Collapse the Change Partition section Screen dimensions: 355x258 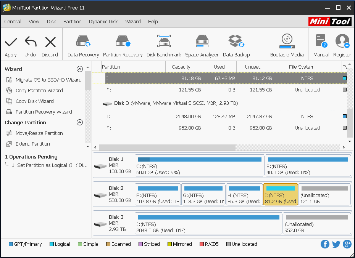80,122
